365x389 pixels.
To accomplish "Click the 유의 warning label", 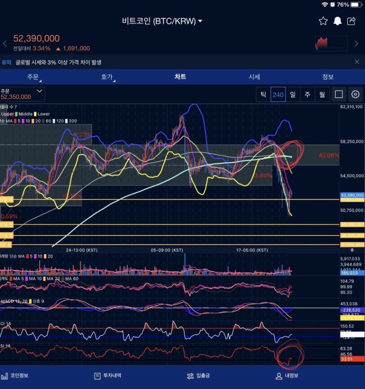I will (6, 62).
